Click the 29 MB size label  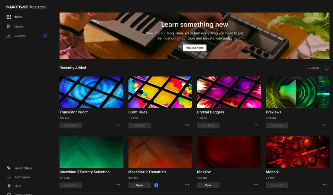[x=270, y=178]
